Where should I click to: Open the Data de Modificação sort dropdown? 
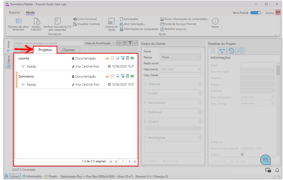coord(100,43)
